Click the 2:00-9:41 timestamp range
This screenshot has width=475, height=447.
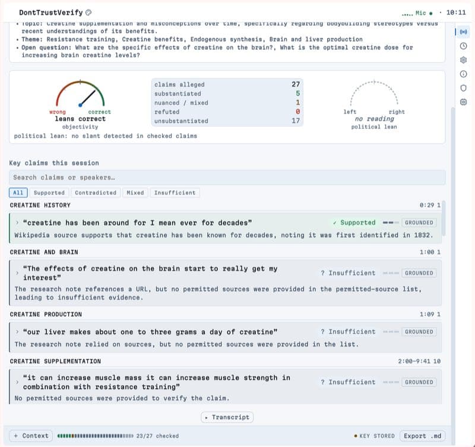(x=414, y=361)
